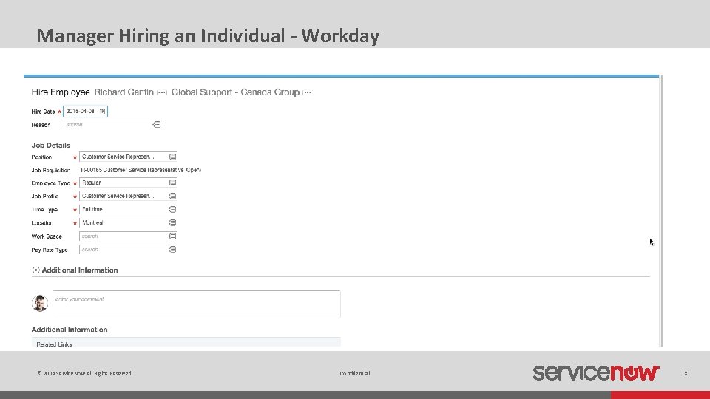Open the Position field prompt list icon

pos(172,157)
